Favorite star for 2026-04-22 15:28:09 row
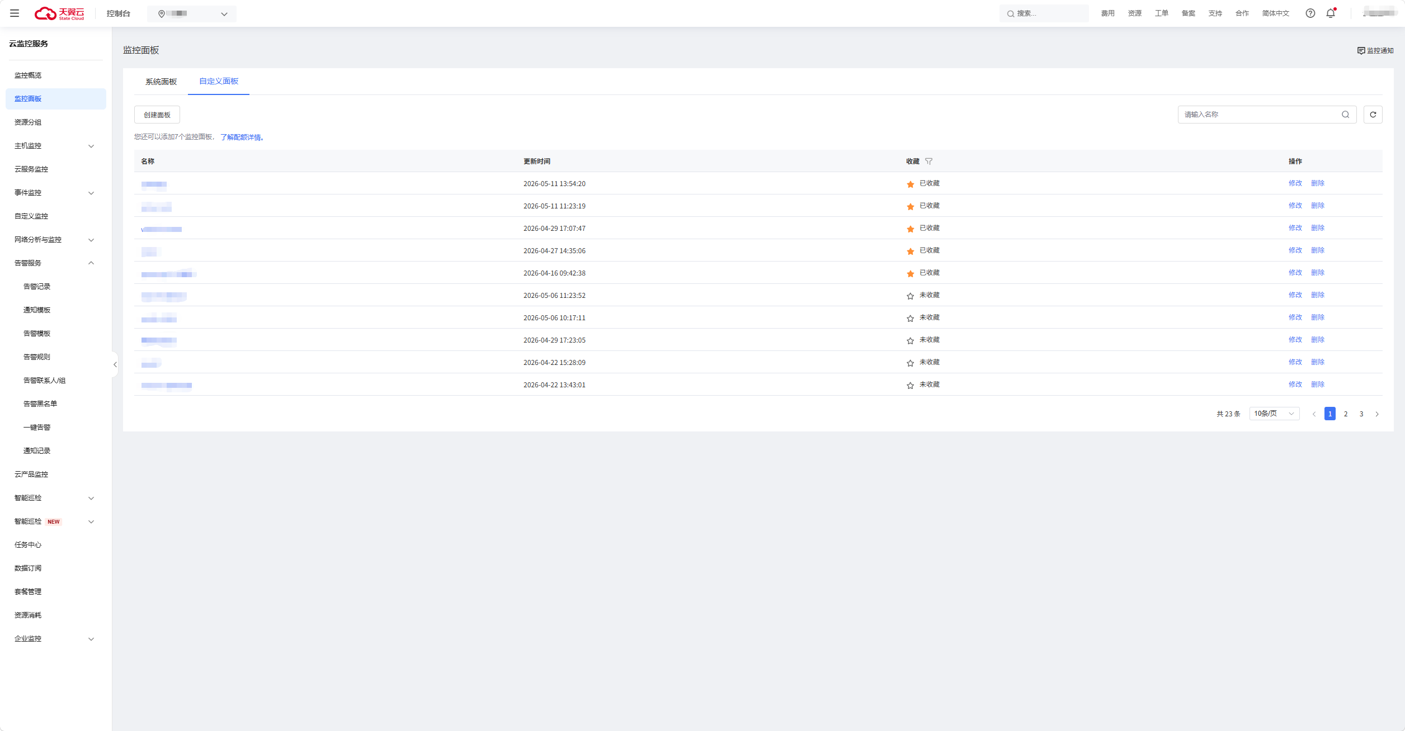Viewport: 1405px width, 731px height. tap(911, 363)
